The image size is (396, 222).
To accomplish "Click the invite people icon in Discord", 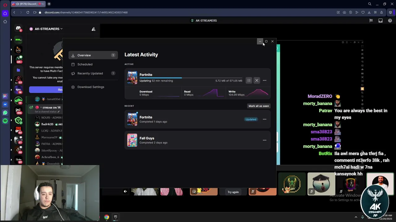I will pyautogui.click(x=93, y=29).
